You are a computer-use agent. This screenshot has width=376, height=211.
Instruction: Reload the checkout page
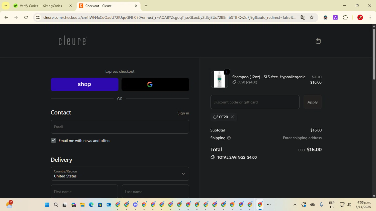(26, 17)
